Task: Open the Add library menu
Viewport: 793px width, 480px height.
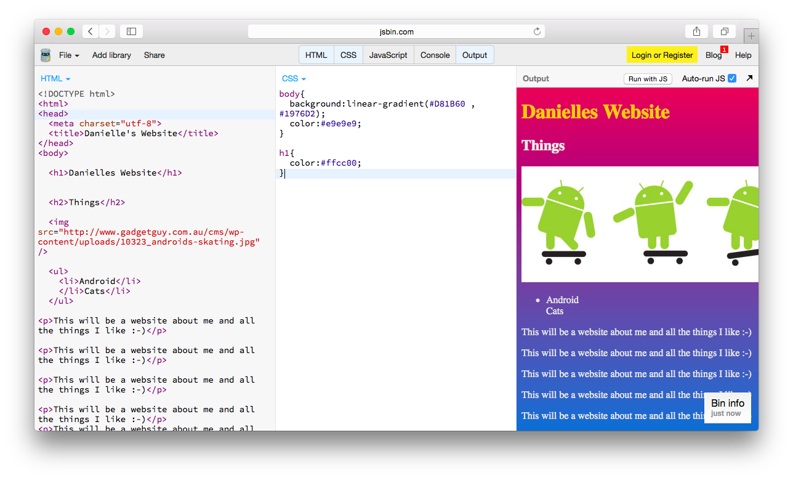Action: pyautogui.click(x=111, y=55)
